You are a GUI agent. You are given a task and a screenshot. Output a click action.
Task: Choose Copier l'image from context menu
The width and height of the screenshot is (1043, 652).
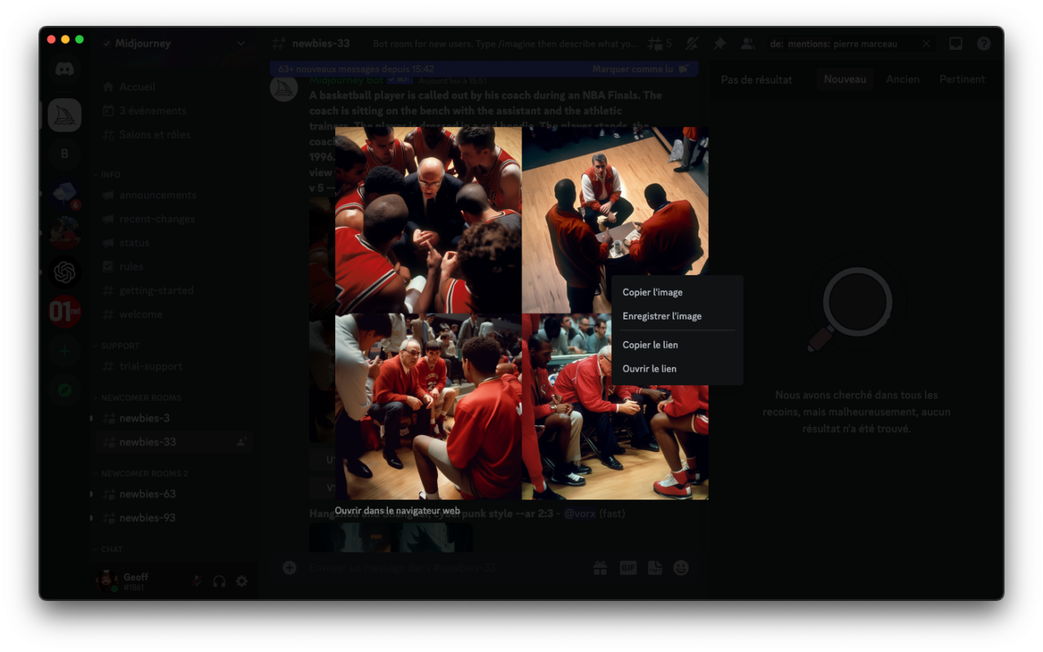click(677, 292)
